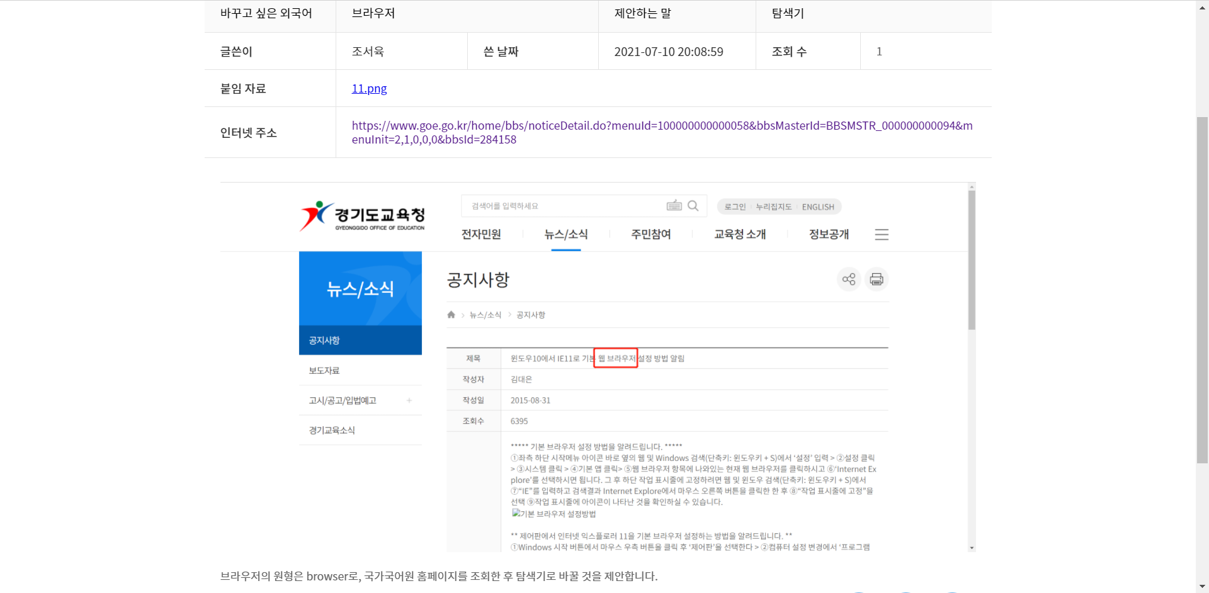1209x593 pixels.
Task: Click the print icon beside 공지사항 heading
Action: 876,280
